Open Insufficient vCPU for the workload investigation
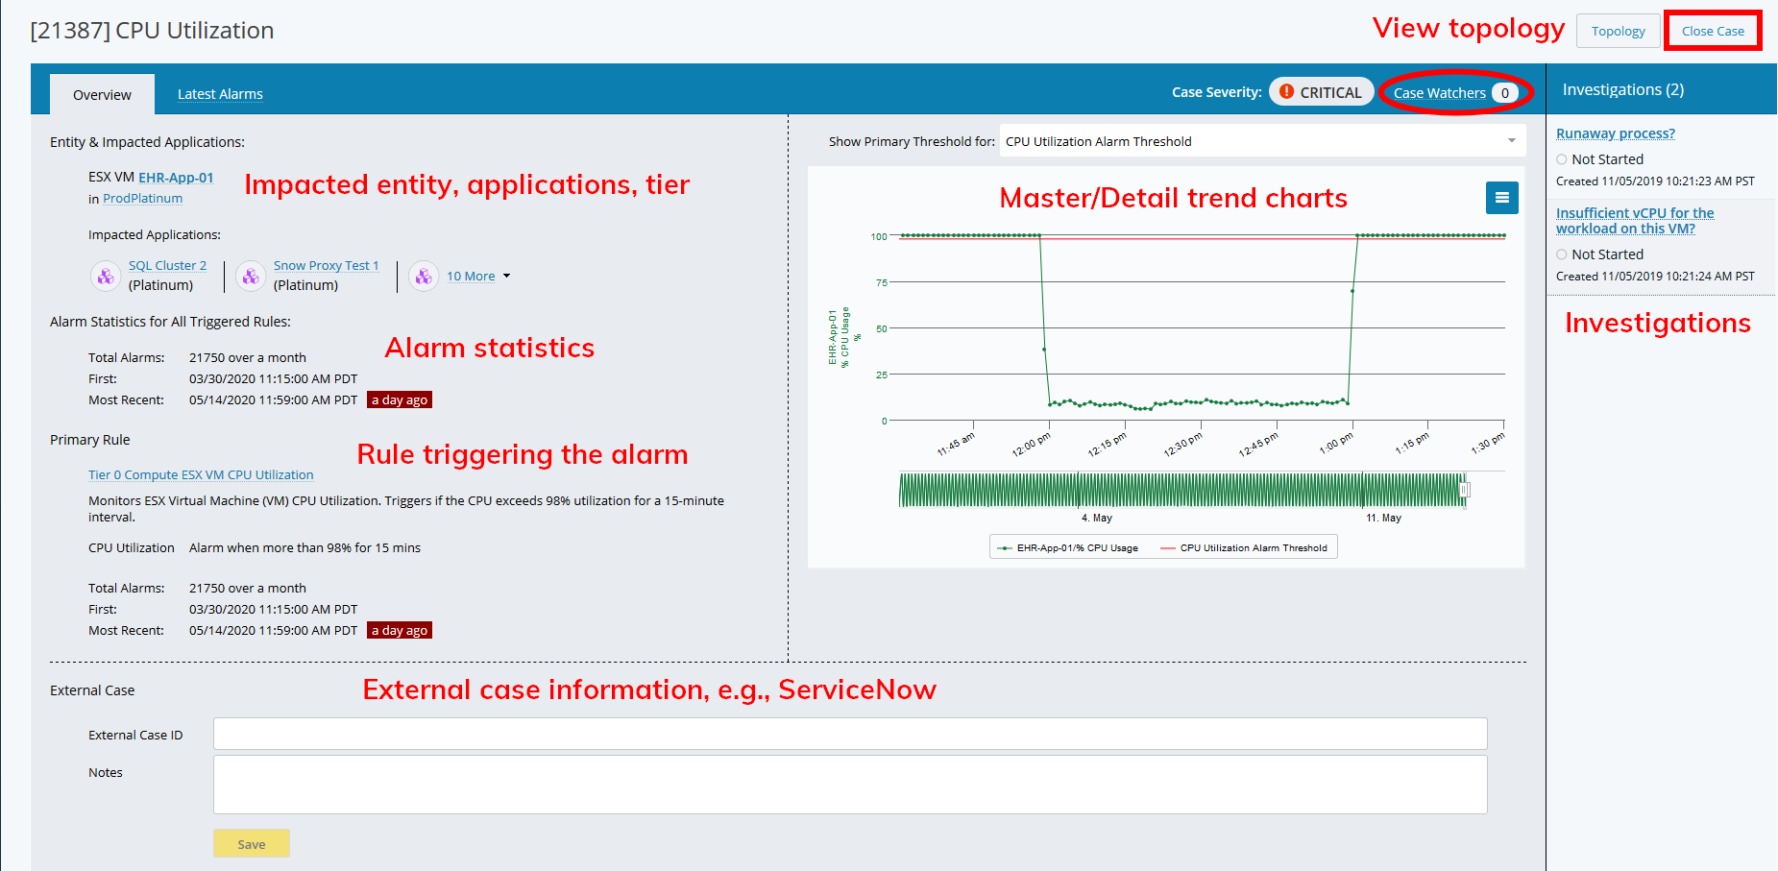This screenshot has height=871, width=1778. 1635,220
